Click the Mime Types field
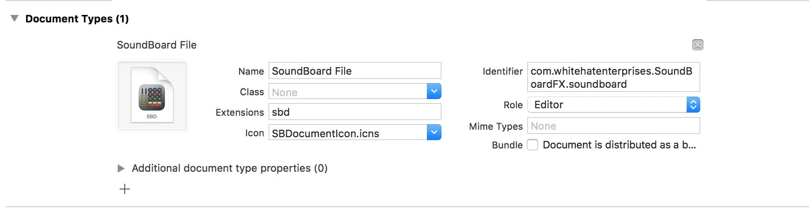Viewport: 809px width, 210px height. pos(613,126)
